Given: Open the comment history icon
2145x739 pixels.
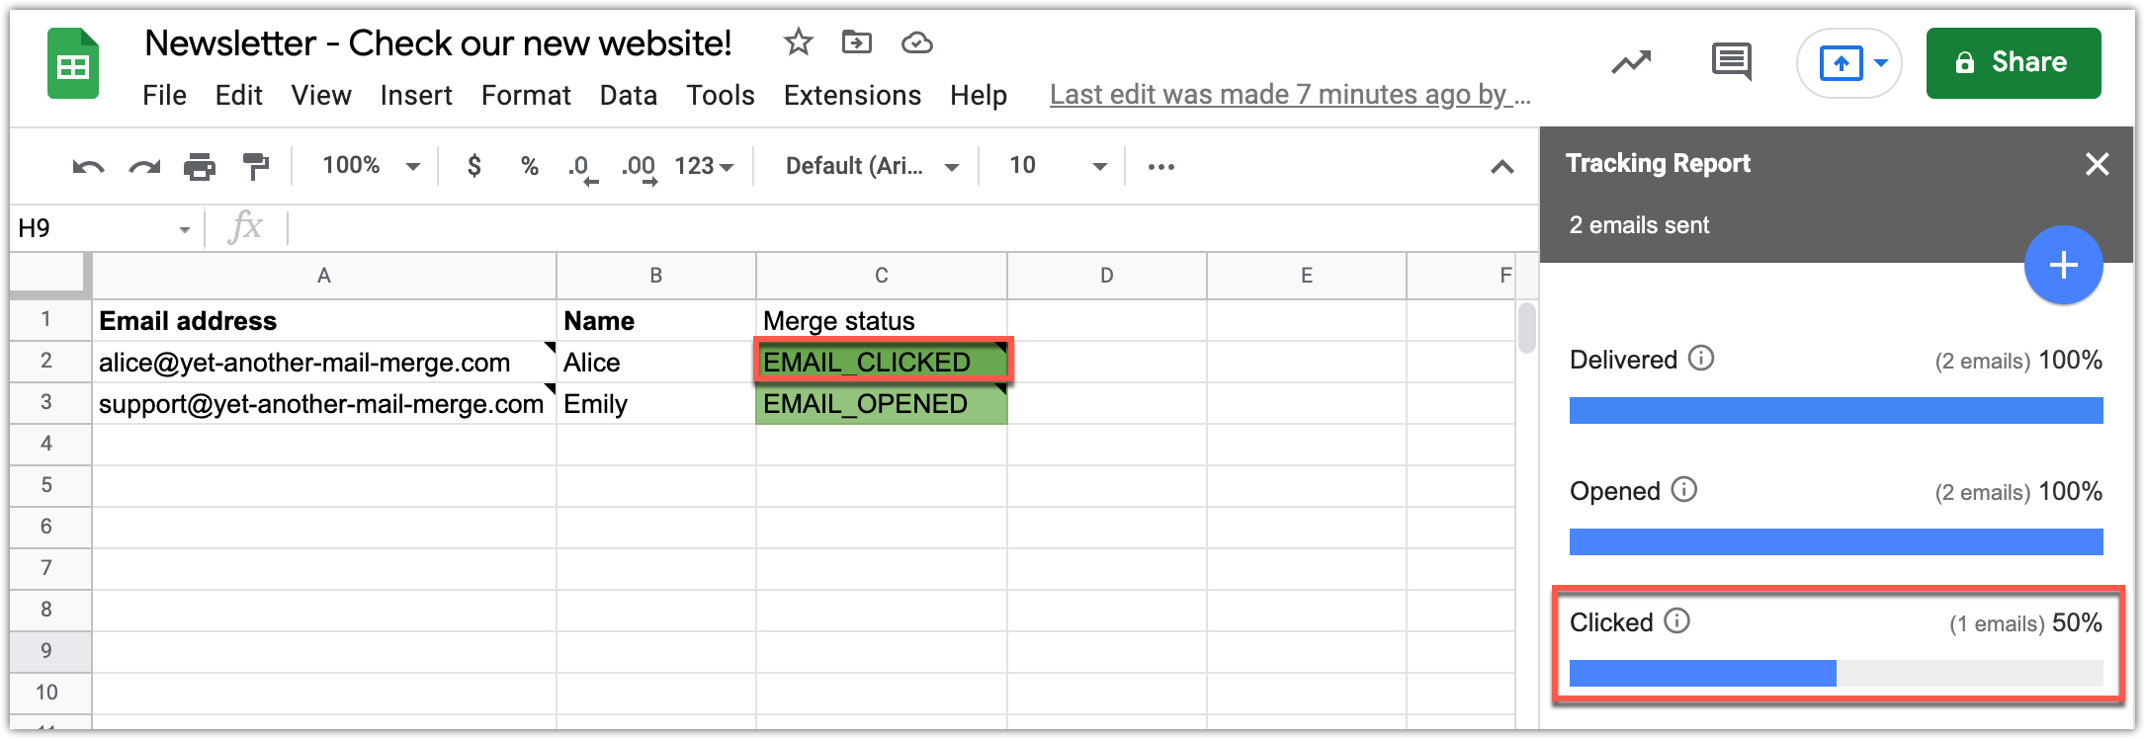Looking at the screenshot, I should point(1731,62).
